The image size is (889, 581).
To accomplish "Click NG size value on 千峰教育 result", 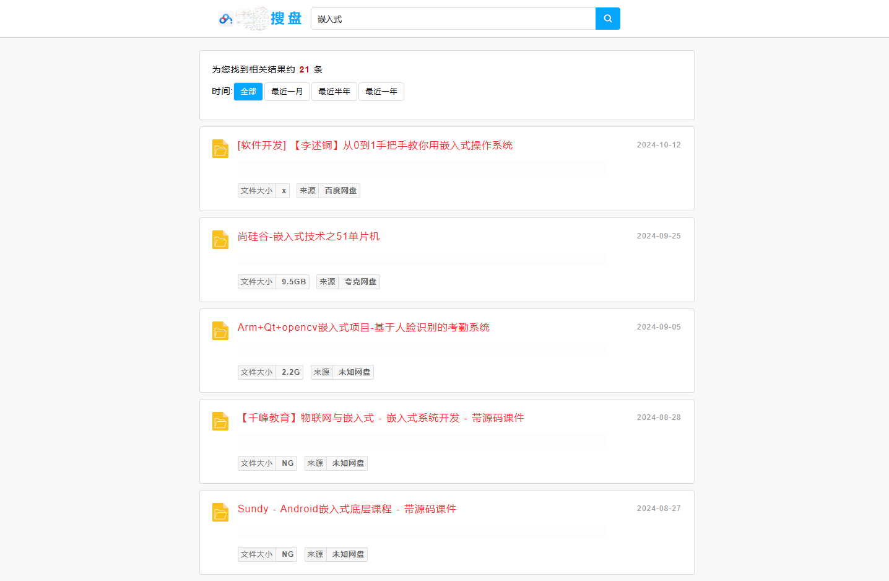I will pyautogui.click(x=287, y=463).
